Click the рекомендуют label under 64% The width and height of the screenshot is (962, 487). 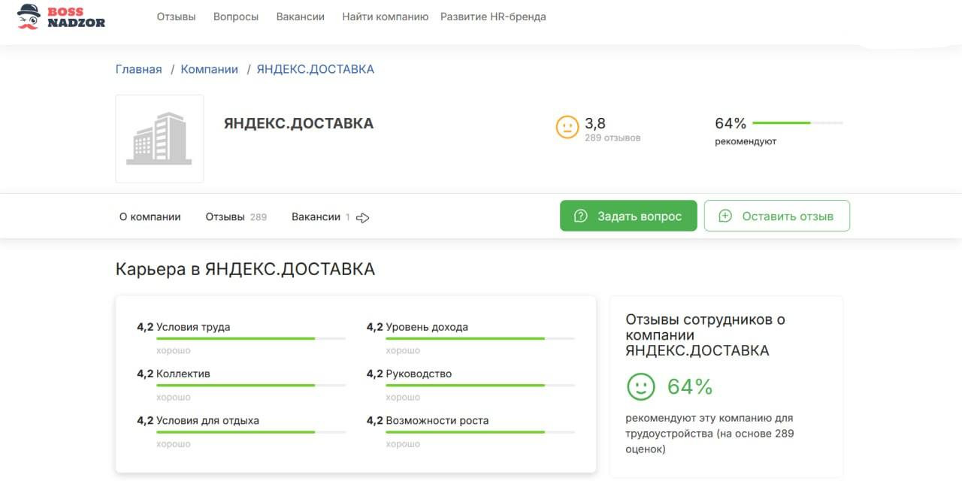point(746,141)
